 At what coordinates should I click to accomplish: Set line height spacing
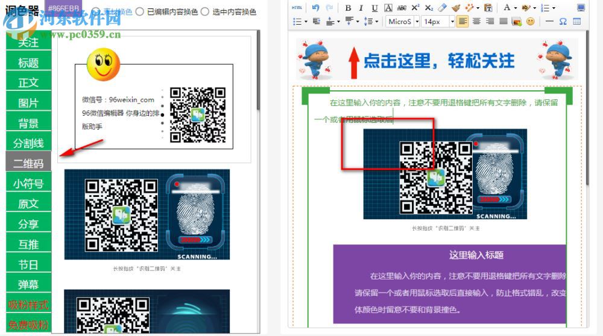368,22
